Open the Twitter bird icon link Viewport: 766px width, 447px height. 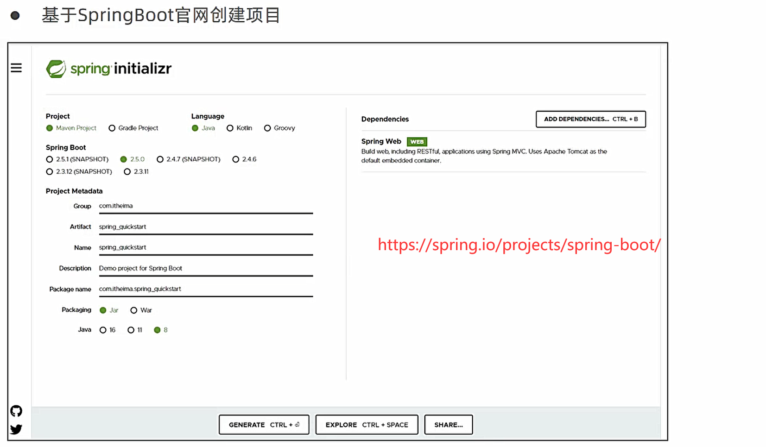tap(16, 429)
